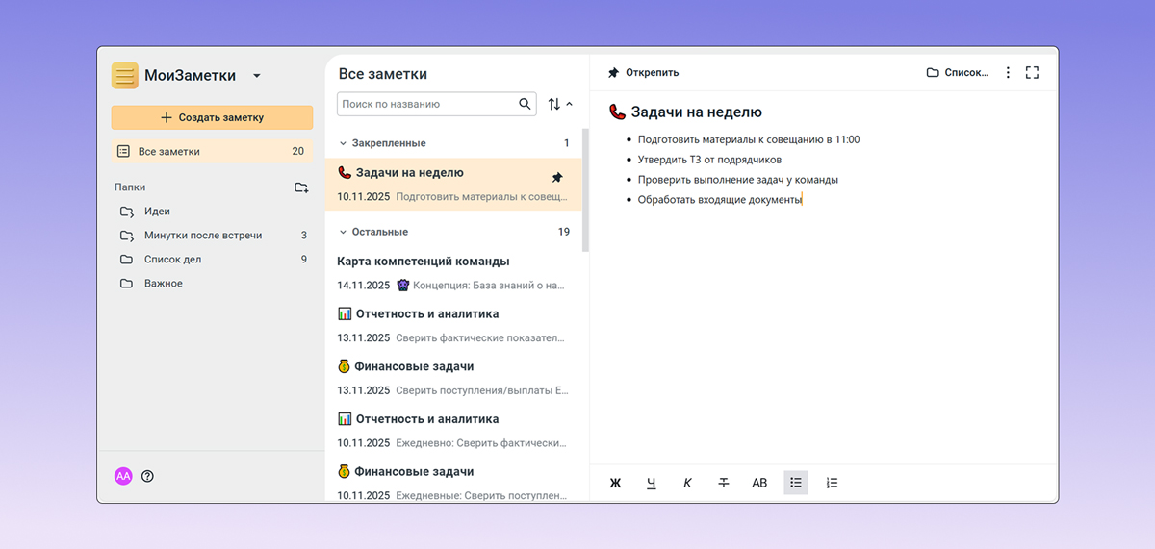Click the Поиск по названию search field
This screenshot has height=549, width=1155.
[427, 104]
